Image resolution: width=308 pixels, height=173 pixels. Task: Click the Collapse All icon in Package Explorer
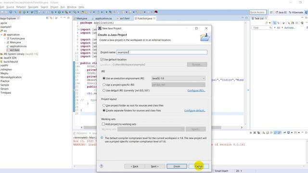click(47, 18)
